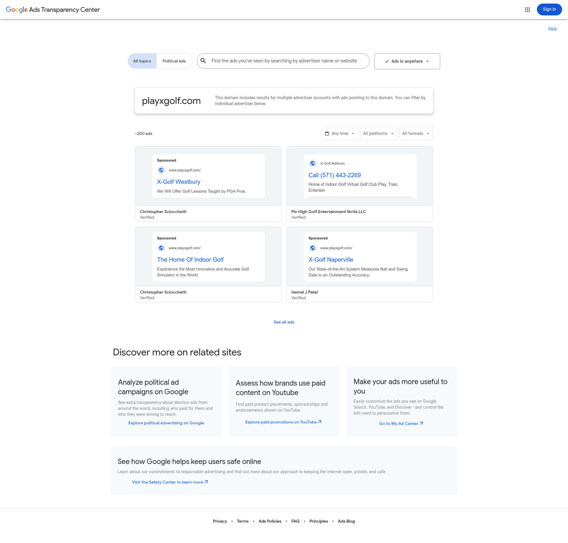This screenshot has width=568, height=543.
Task: Open The Home Of Indoor Golf ad card
Action: [208, 265]
